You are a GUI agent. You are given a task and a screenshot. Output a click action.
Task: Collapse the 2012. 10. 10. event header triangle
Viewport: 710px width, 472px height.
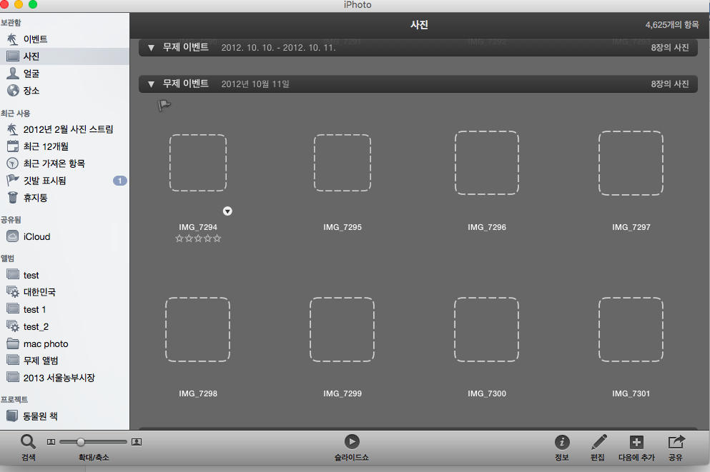[151, 48]
